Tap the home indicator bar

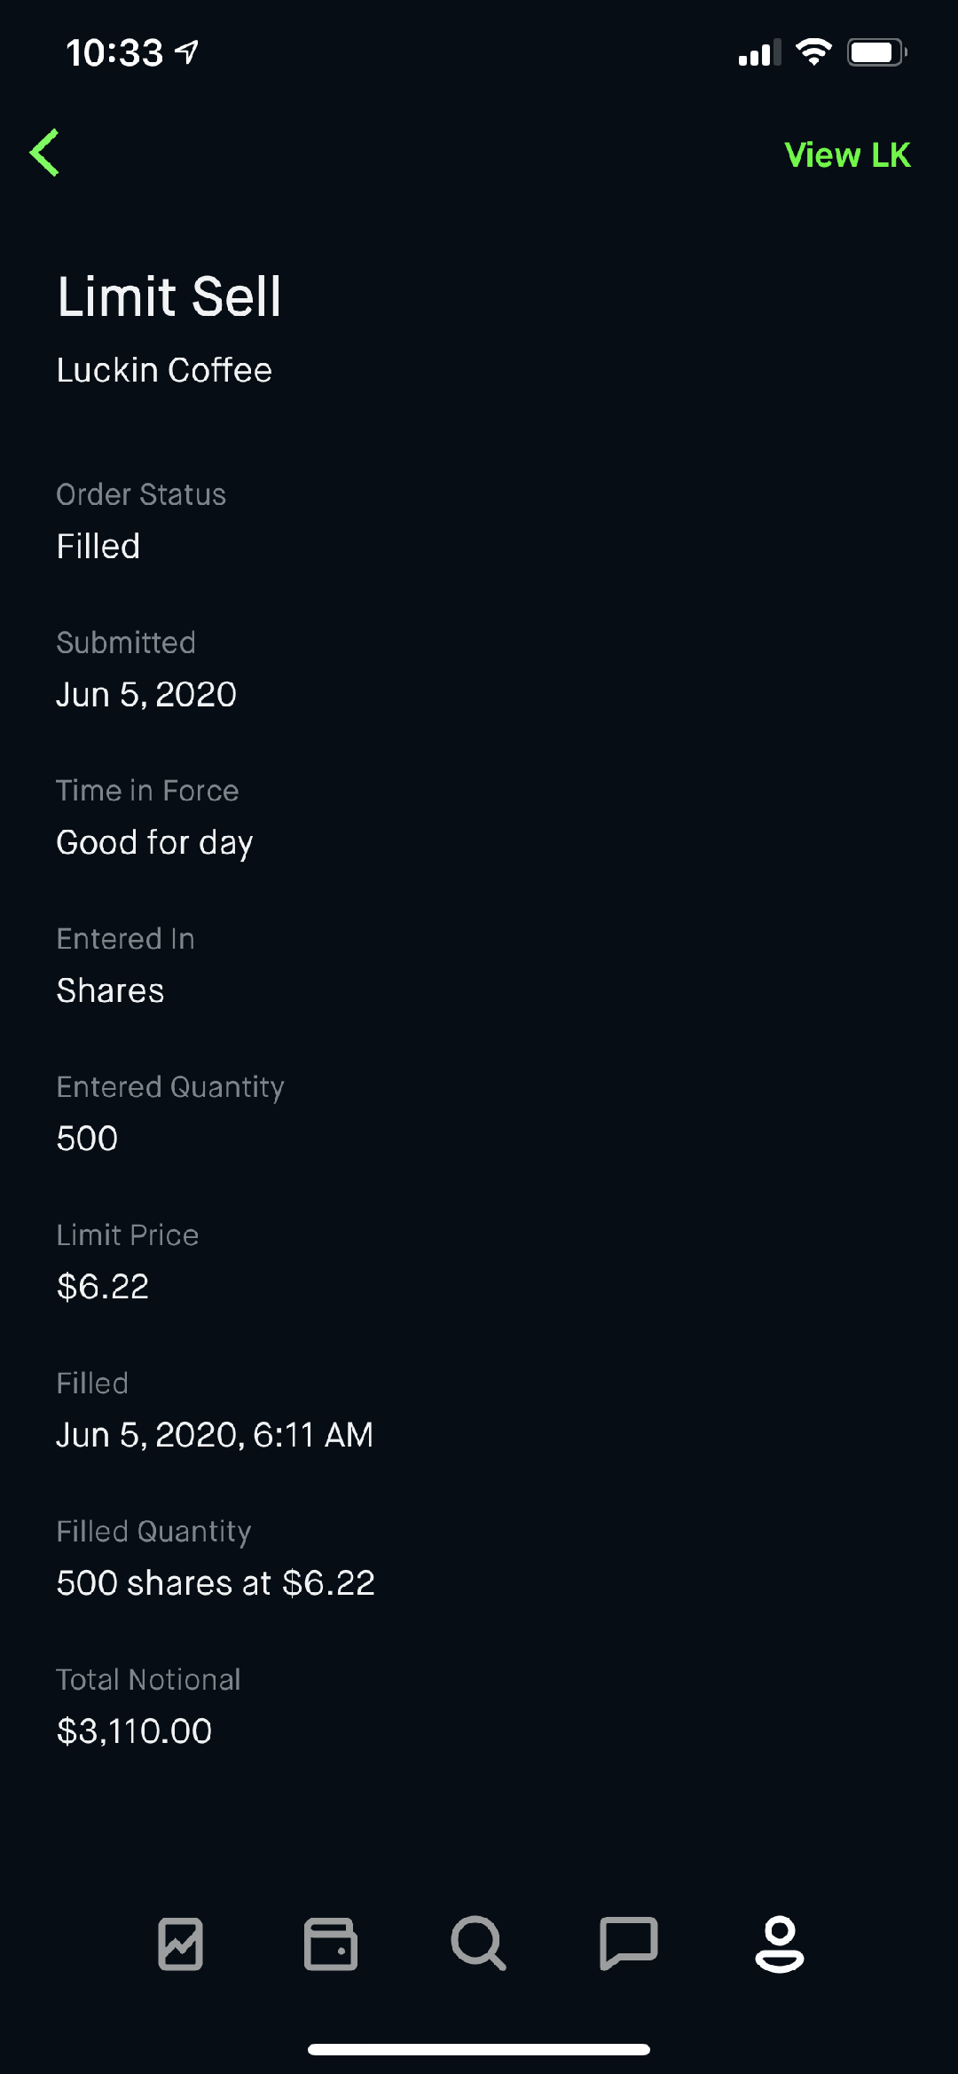[x=479, y=2049]
